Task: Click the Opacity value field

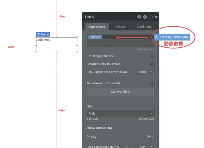Action: [x=147, y=137]
